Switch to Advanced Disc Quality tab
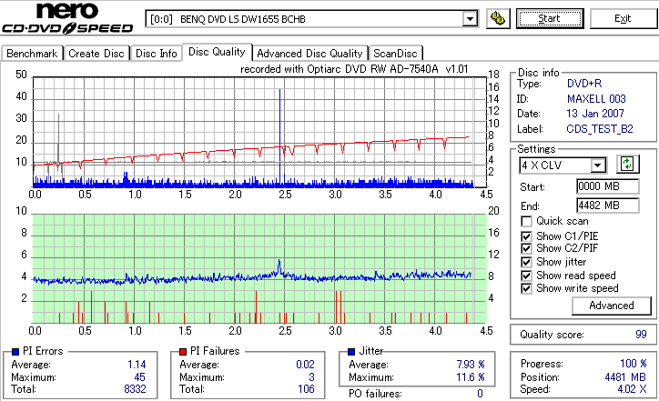Image resolution: width=659 pixels, height=401 pixels. (309, 54)
